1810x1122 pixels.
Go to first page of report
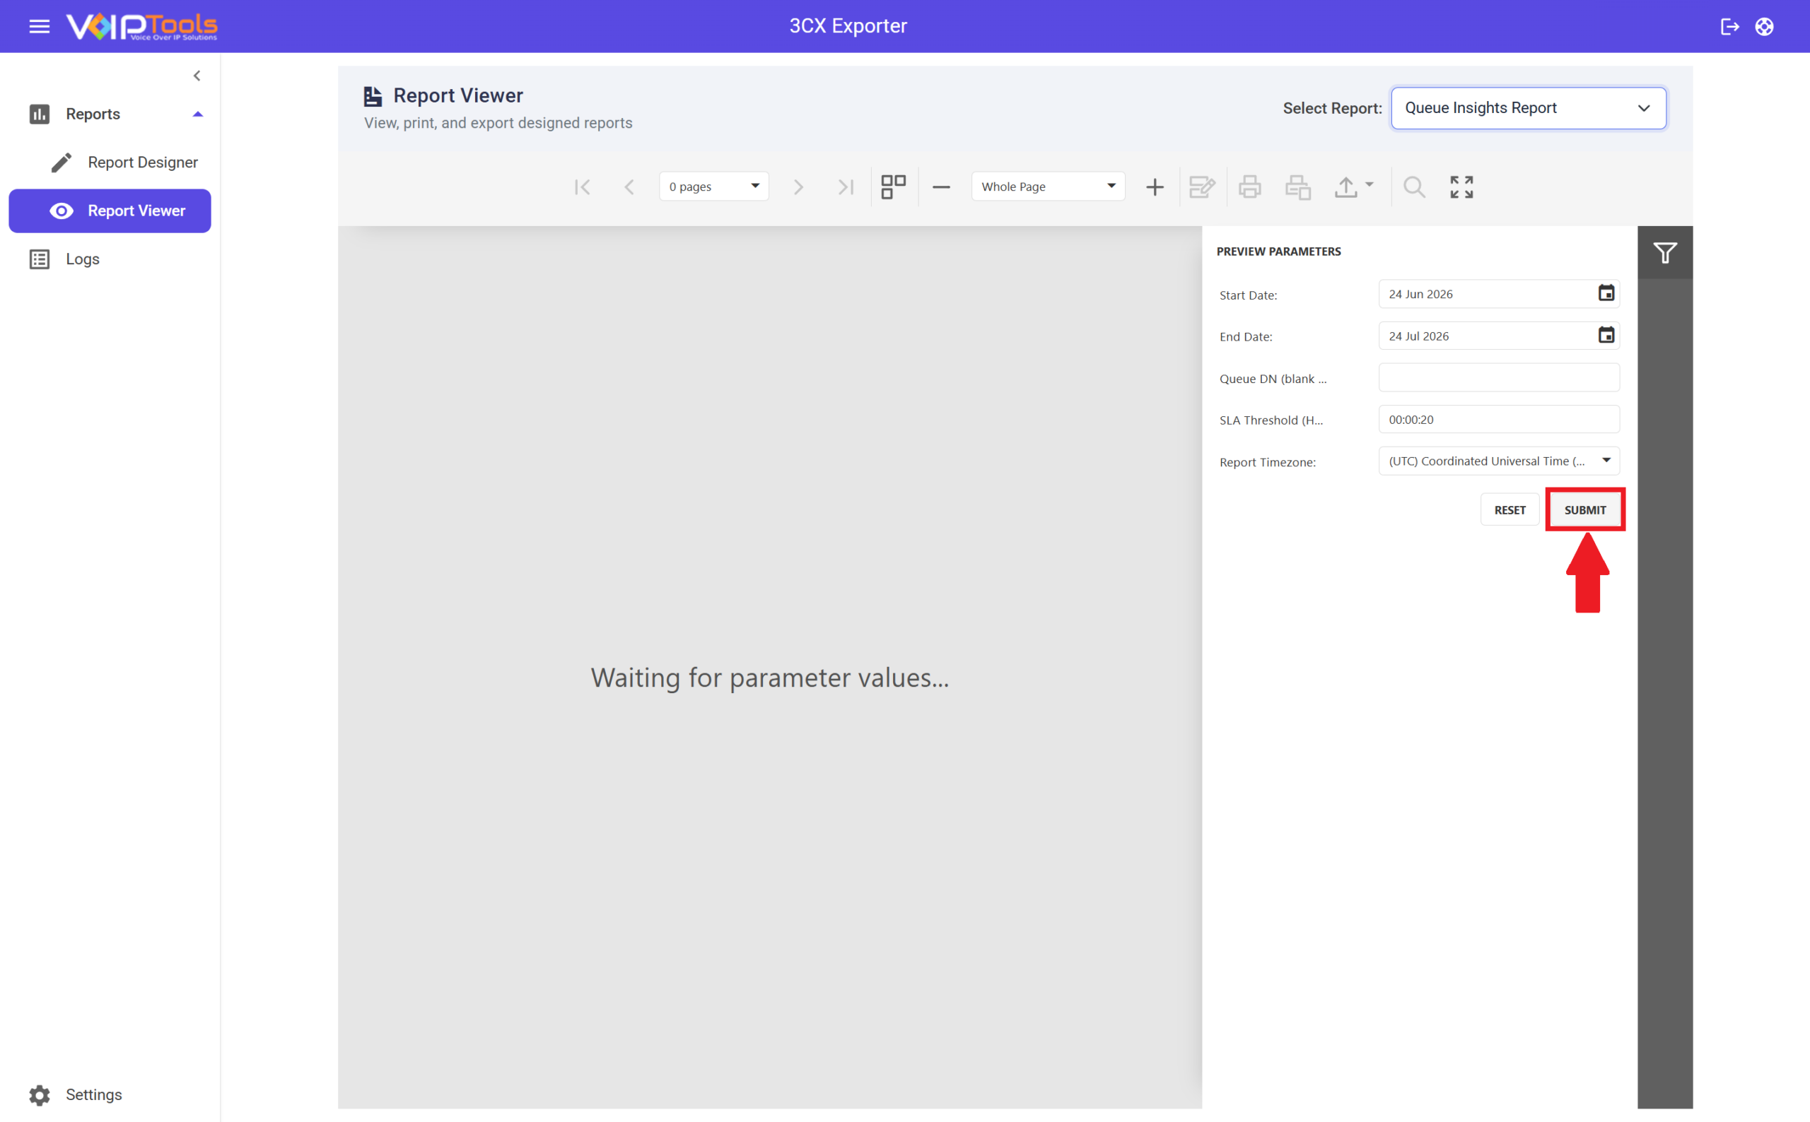point(582,187)
